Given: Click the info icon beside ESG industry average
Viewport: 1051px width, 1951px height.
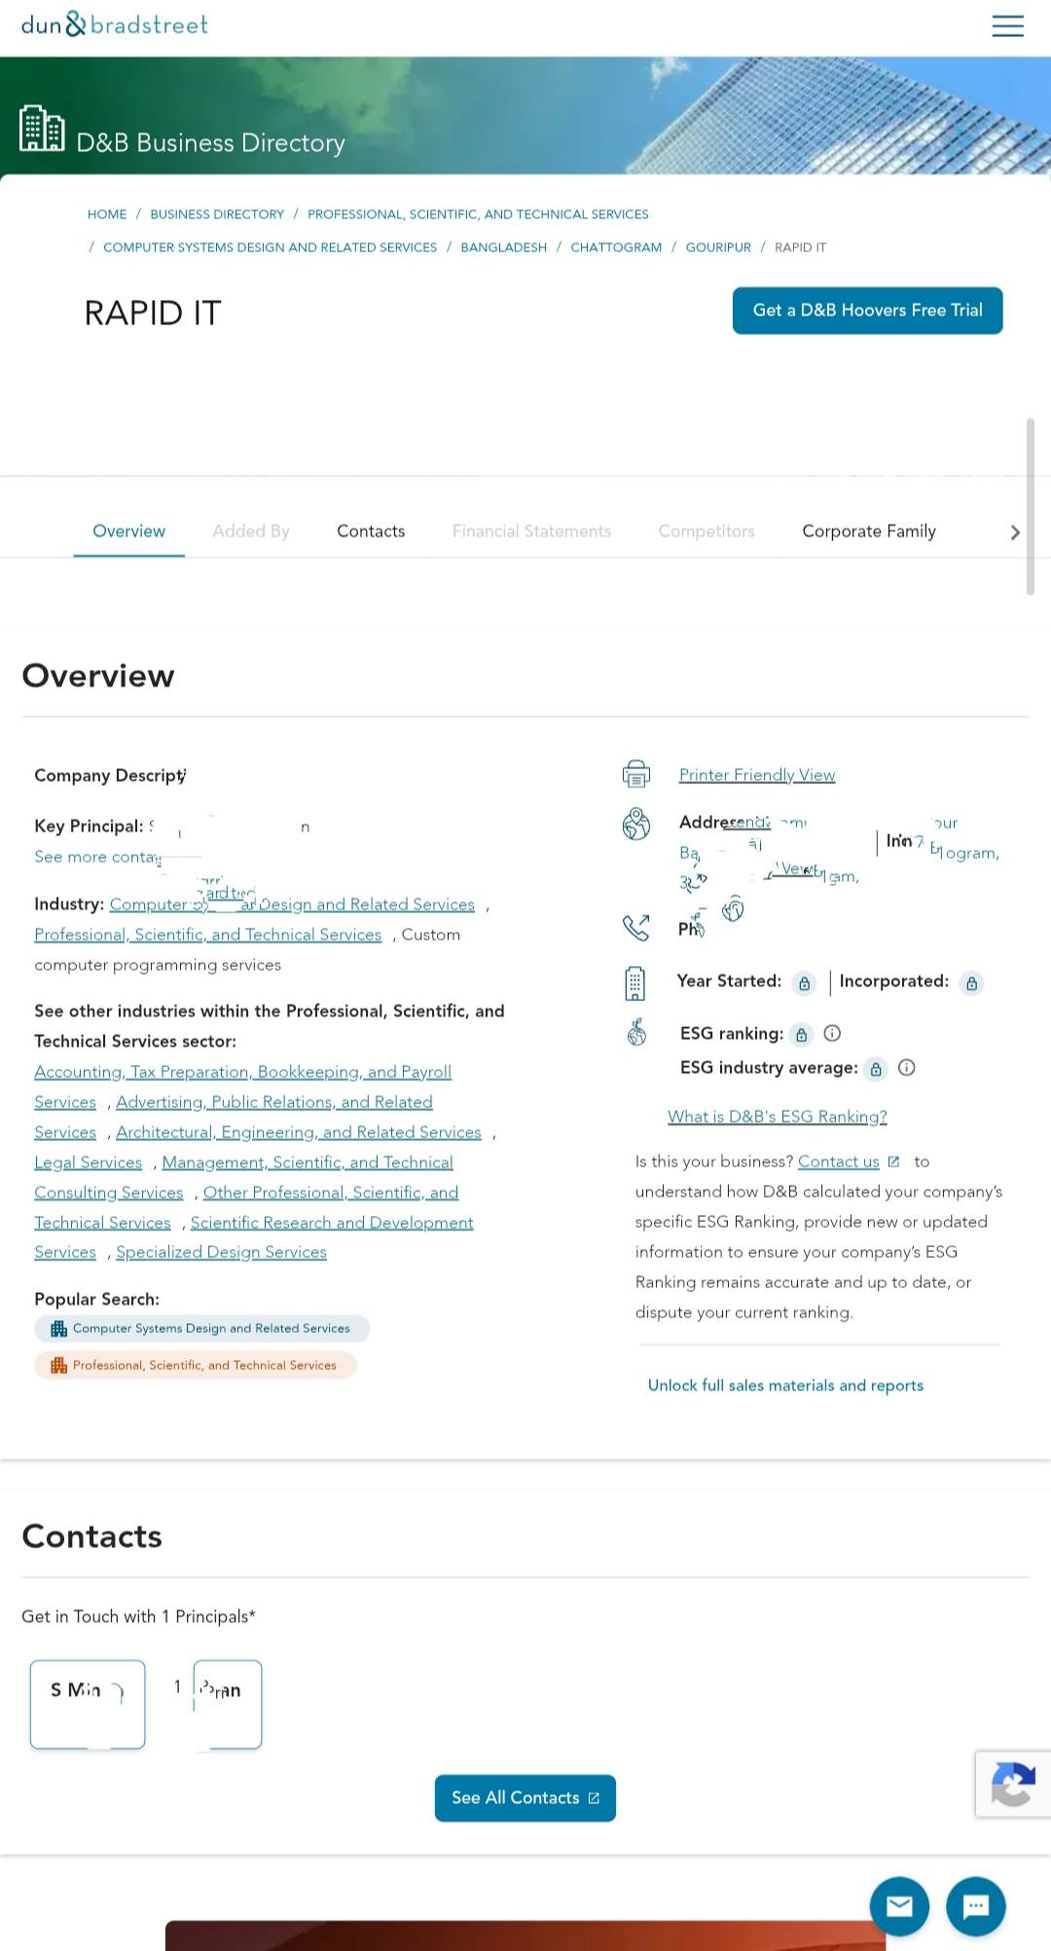Looking at the screenshot, I should pyautogui.click(x=907, y=1068).
